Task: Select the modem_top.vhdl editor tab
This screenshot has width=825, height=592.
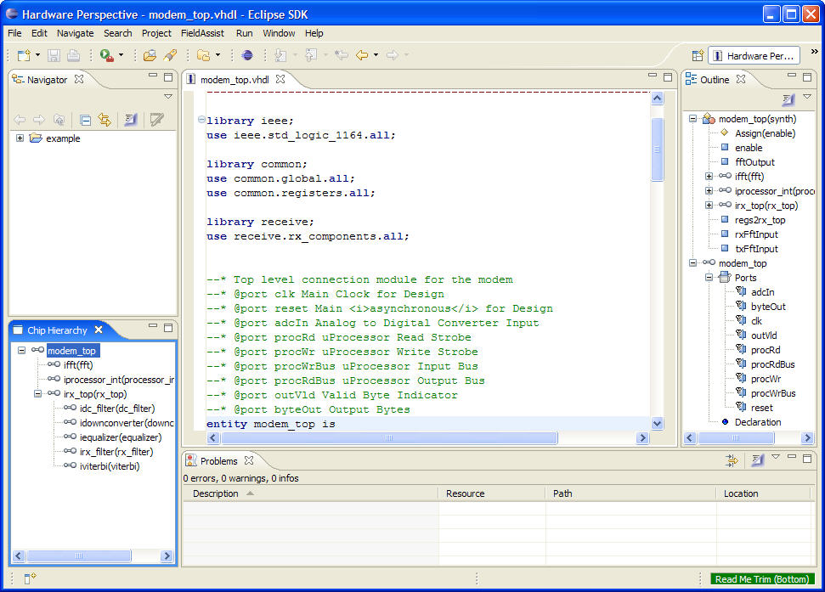Action: (x=235, y=79)
